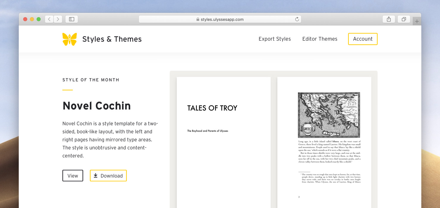440x208 pixels.
Task: Click the green full-screen window button
Action: coord(39,19)
